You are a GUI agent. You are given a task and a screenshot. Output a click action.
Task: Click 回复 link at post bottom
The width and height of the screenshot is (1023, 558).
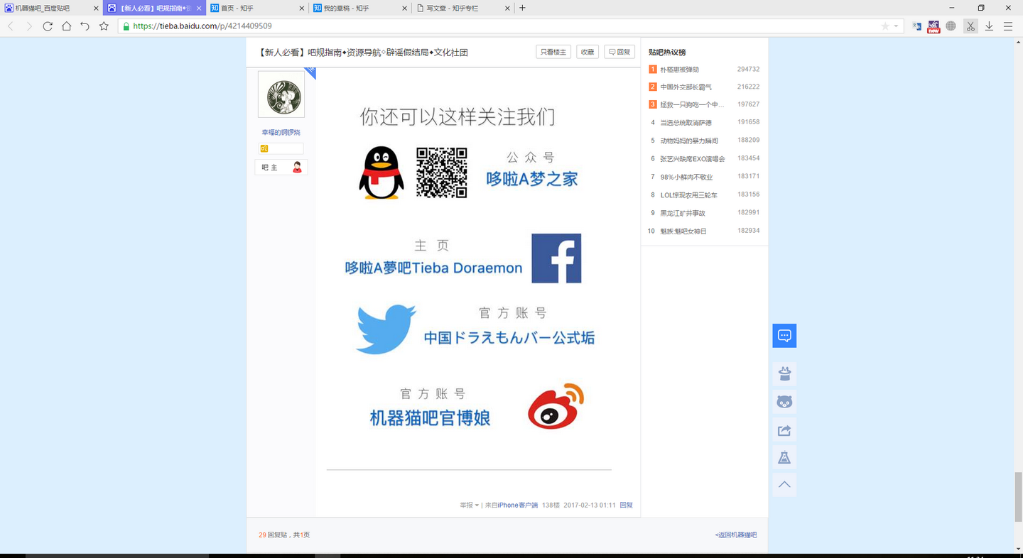(627, 505)
